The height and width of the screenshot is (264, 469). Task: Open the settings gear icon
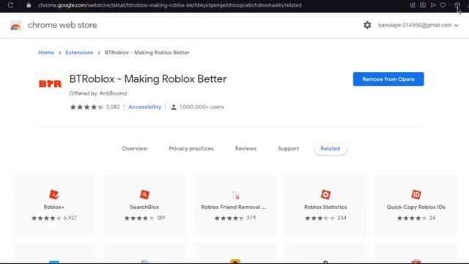(367, 25)
